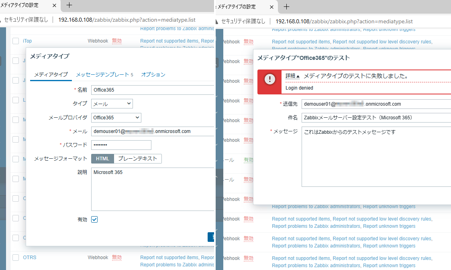
Task: Click 無効 status of the OTRS row
Action: 117,257
